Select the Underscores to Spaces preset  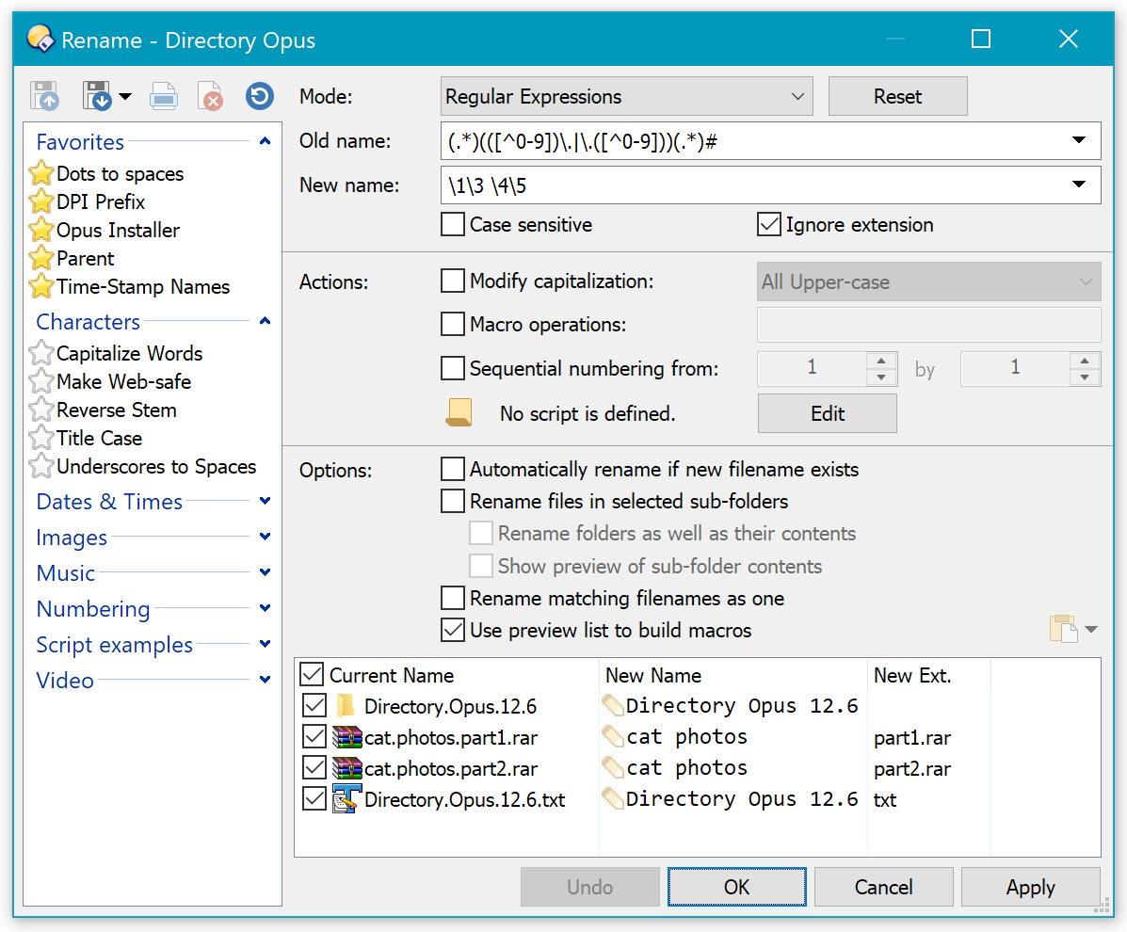point(156,466)
